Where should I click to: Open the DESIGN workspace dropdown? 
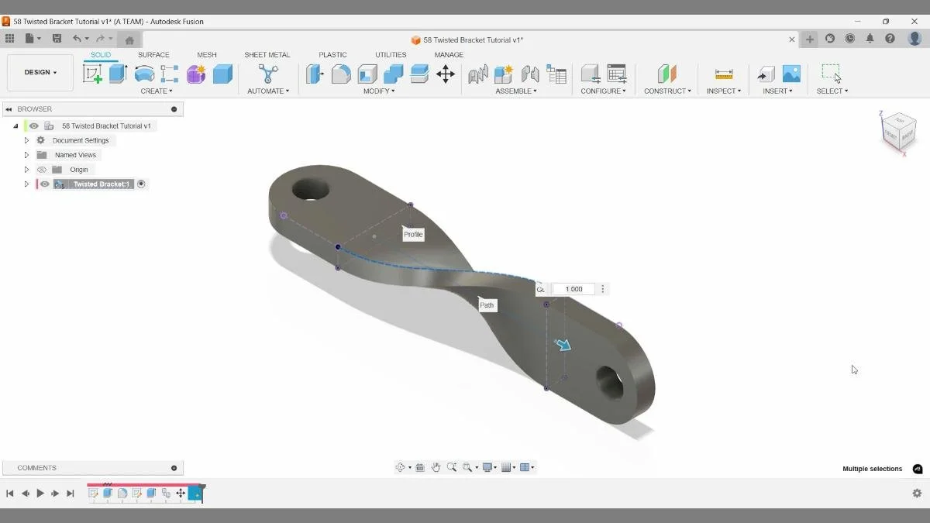40,72
